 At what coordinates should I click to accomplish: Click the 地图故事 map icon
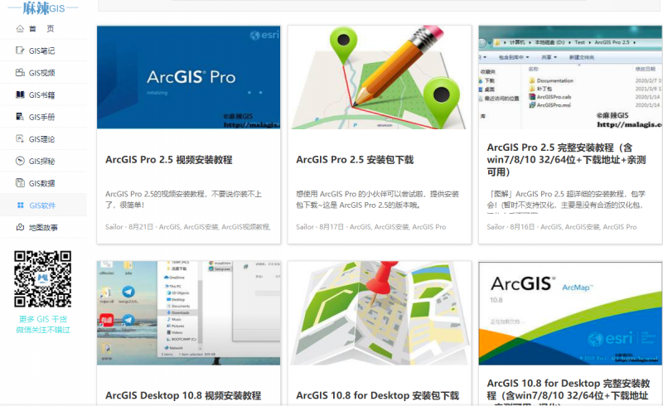click(x=21, y=227)
